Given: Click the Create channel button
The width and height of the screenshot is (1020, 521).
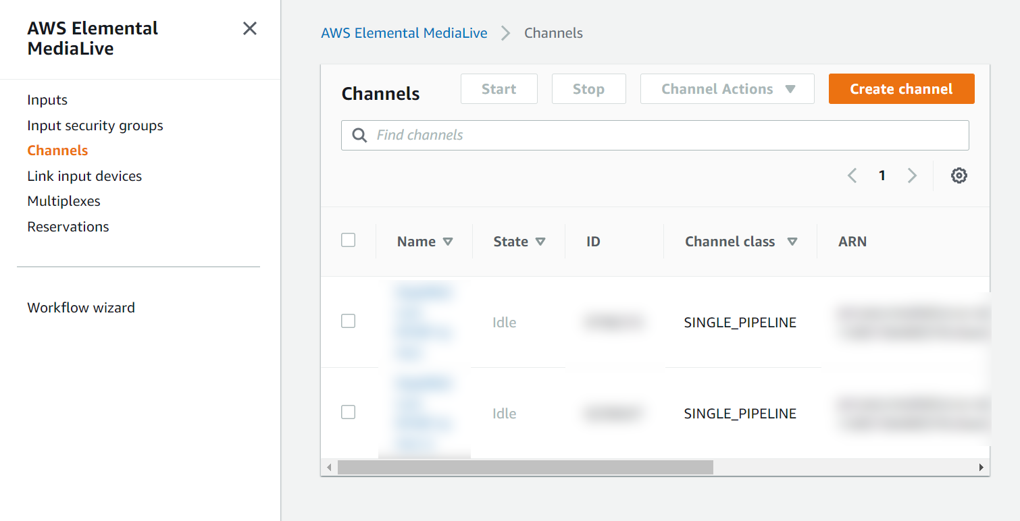Looking at the screenshot, I should click(x=901, y=88).
